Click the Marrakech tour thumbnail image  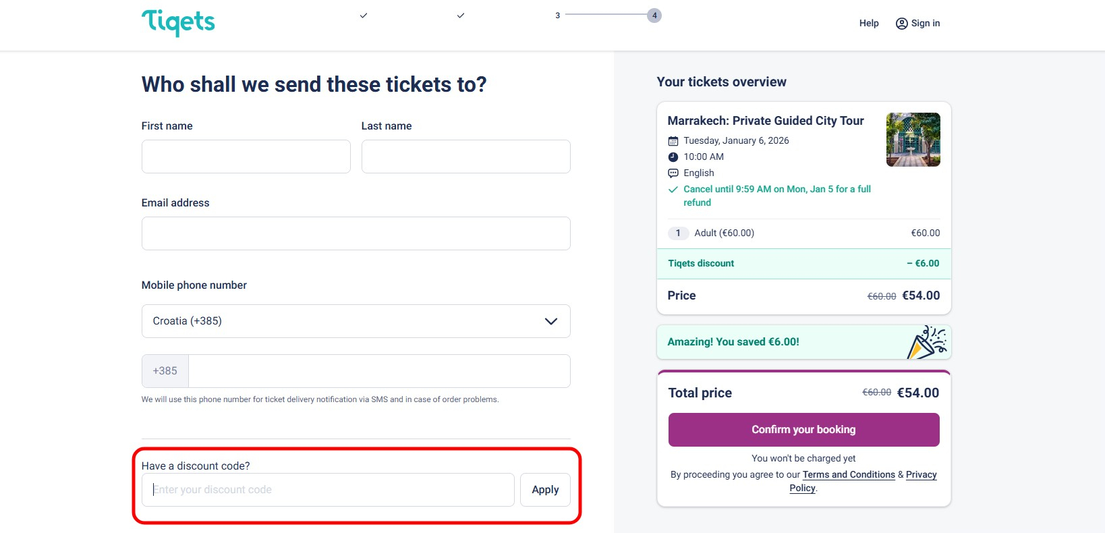coord(913,140)
